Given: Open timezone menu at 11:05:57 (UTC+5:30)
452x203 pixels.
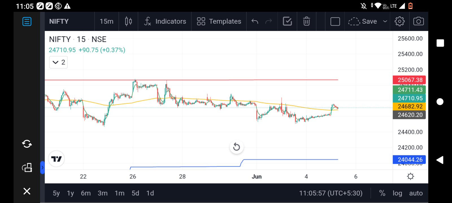Looking at the screenshot, I should pyautogui.click(x=331, y=193).
